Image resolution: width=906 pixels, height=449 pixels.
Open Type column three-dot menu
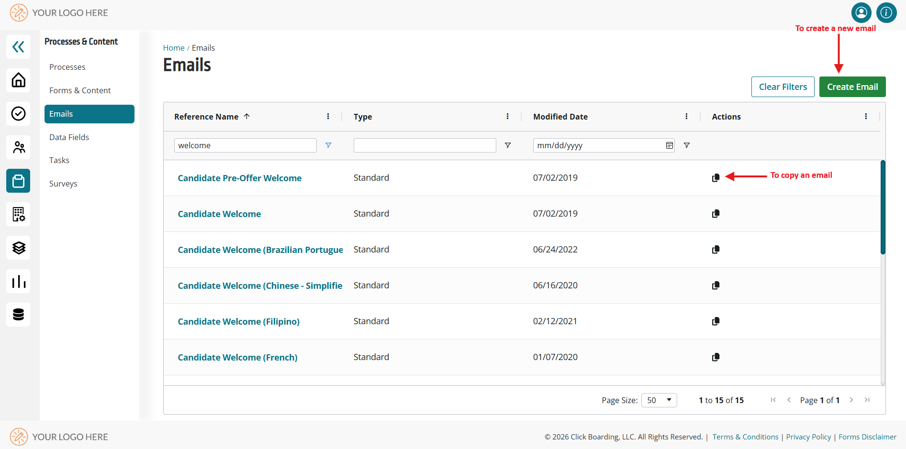click(x=507, y=117)
